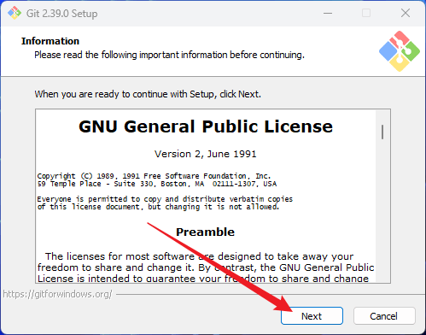
Task: Click 'When you are ready to continue' text
Action: click(x=148, y=94)
